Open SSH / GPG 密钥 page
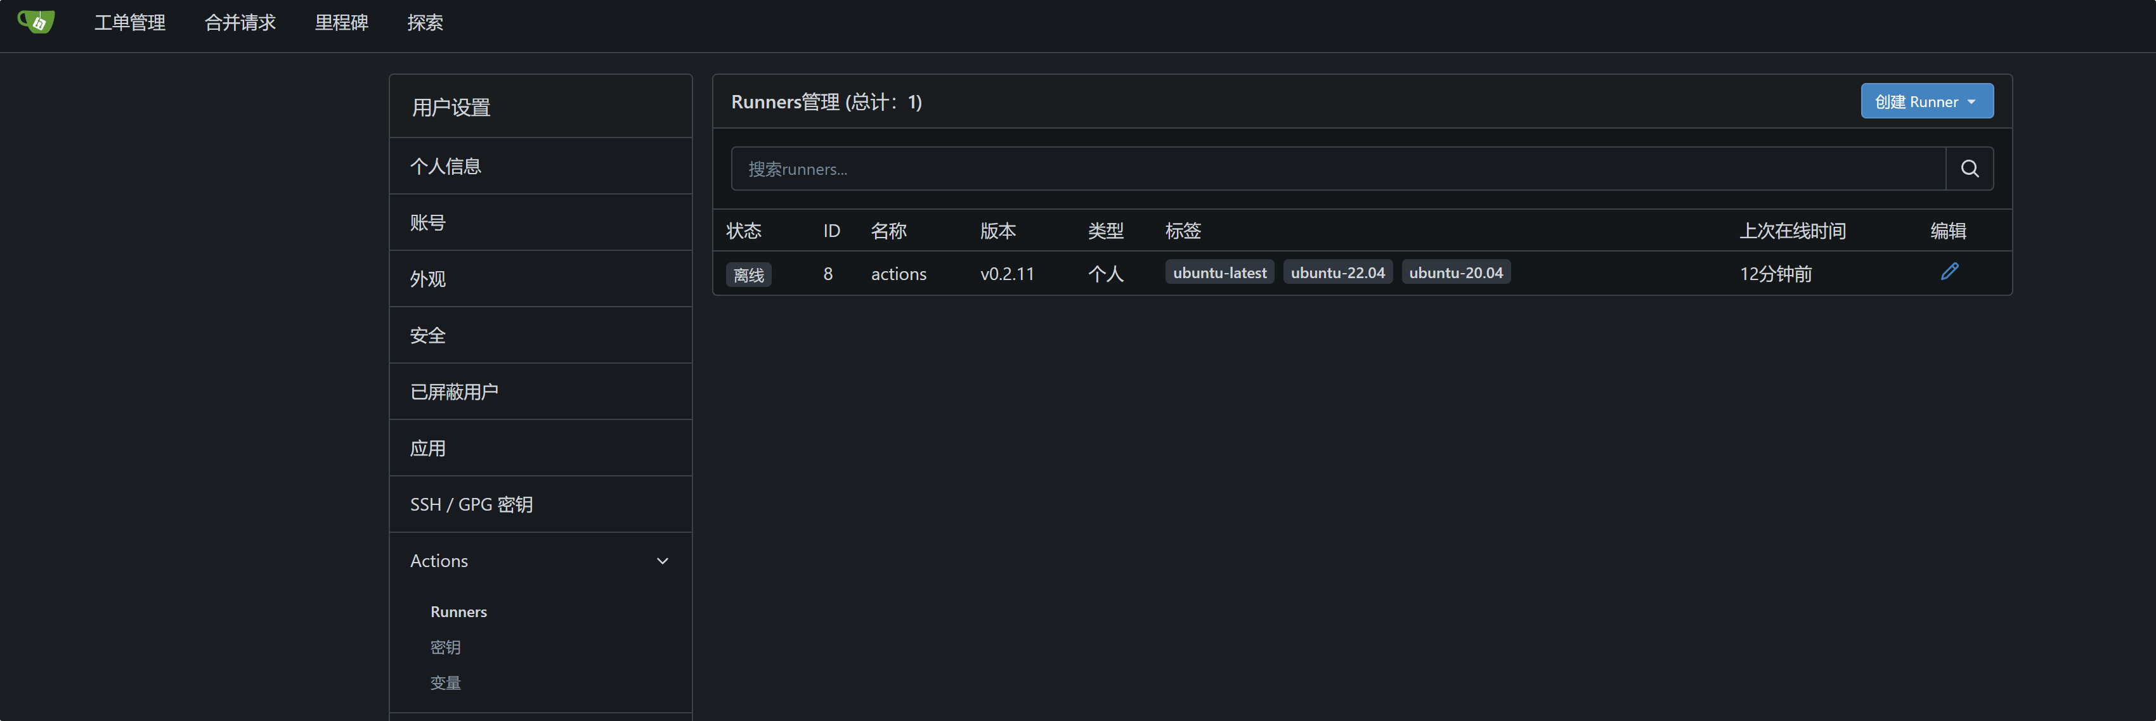Image resolution: width=2156 pixels, height=721 pixels. (x=471, y=504)
